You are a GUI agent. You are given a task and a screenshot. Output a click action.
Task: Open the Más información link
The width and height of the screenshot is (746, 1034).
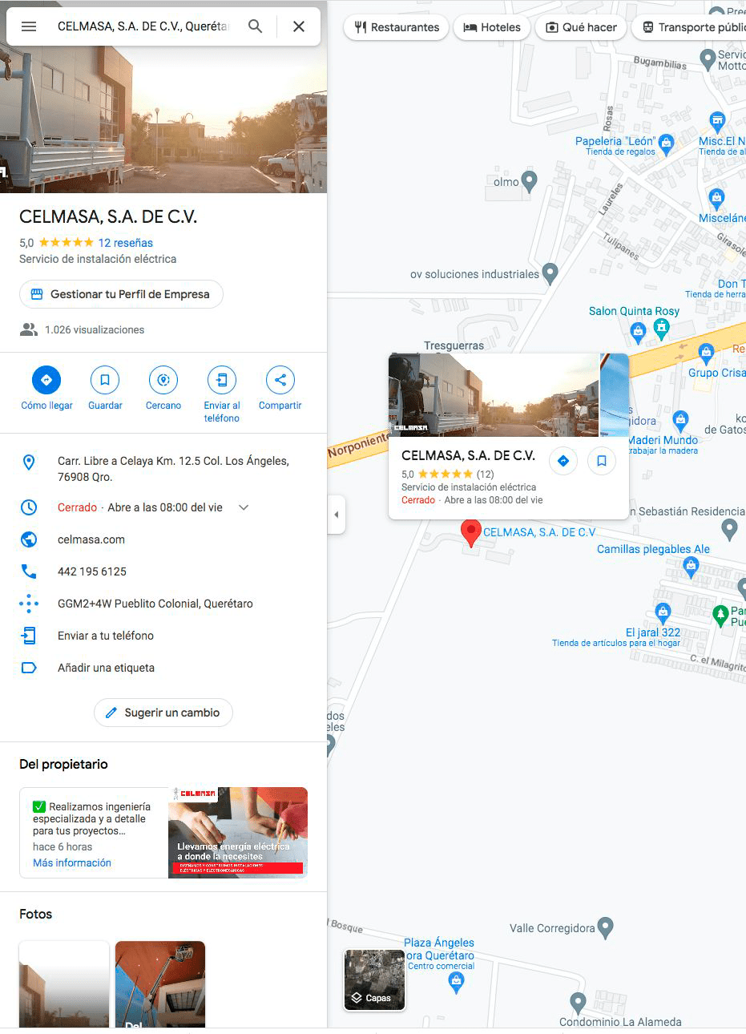pos(72,863)
